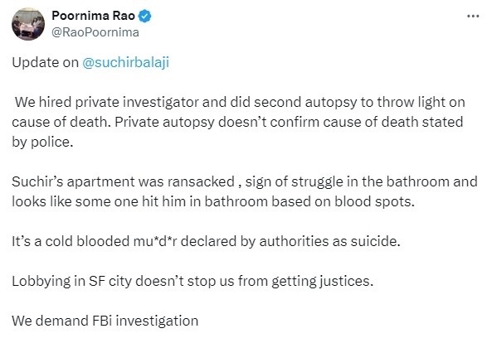Image resolution: width=487 pixels, height=343 pixels.
Task: Click the word 'ransacked' in the tweet
Action: [201, 181]
